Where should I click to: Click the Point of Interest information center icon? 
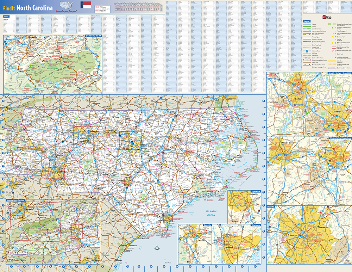333,33
